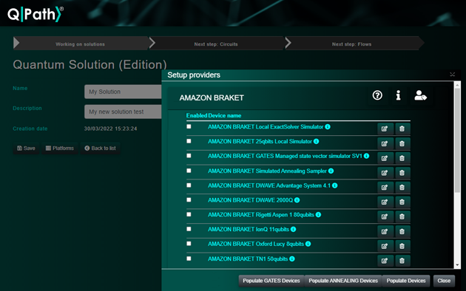Show info bubble for IonQ 11qubits
Image resolution: width=466 pixels, height=291 pixels.
pos(294,229)
